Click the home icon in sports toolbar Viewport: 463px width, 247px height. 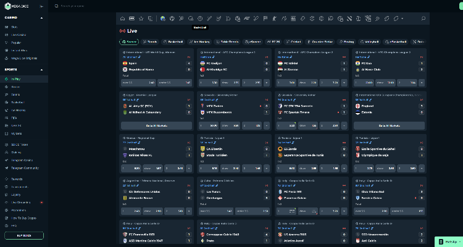(123, 19)
